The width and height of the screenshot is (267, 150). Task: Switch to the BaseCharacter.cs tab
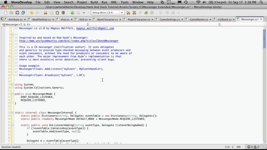[107, 20]
